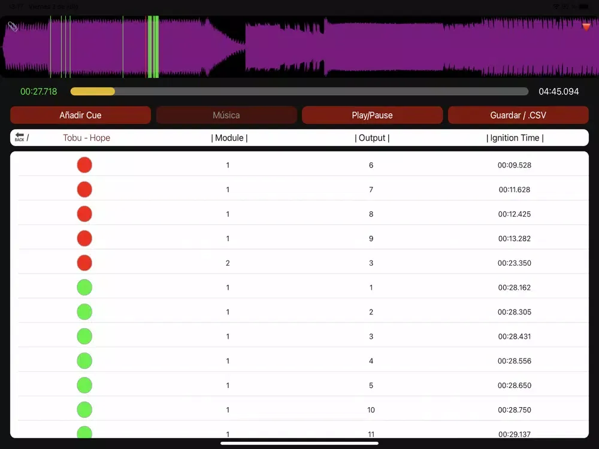Click green dot of cue at 00:28.650
This screenshot has width=599, height=449.
coord(84,385)
